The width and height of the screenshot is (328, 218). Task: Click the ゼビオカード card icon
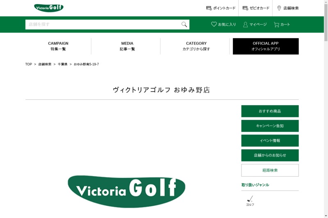[245, 8]
